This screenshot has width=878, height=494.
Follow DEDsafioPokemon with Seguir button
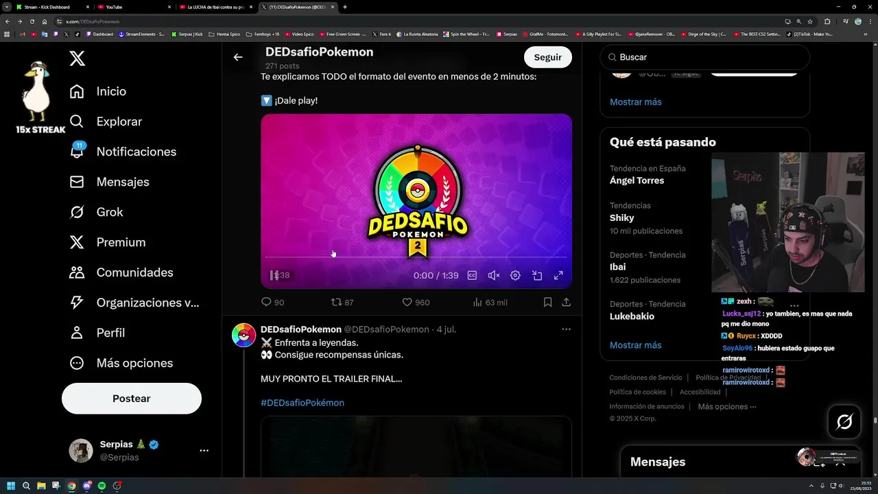(x=547, y=57)
